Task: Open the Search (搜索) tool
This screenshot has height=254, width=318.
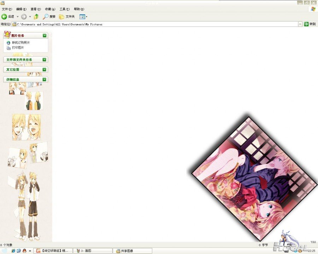Action: tap(49, 17)
